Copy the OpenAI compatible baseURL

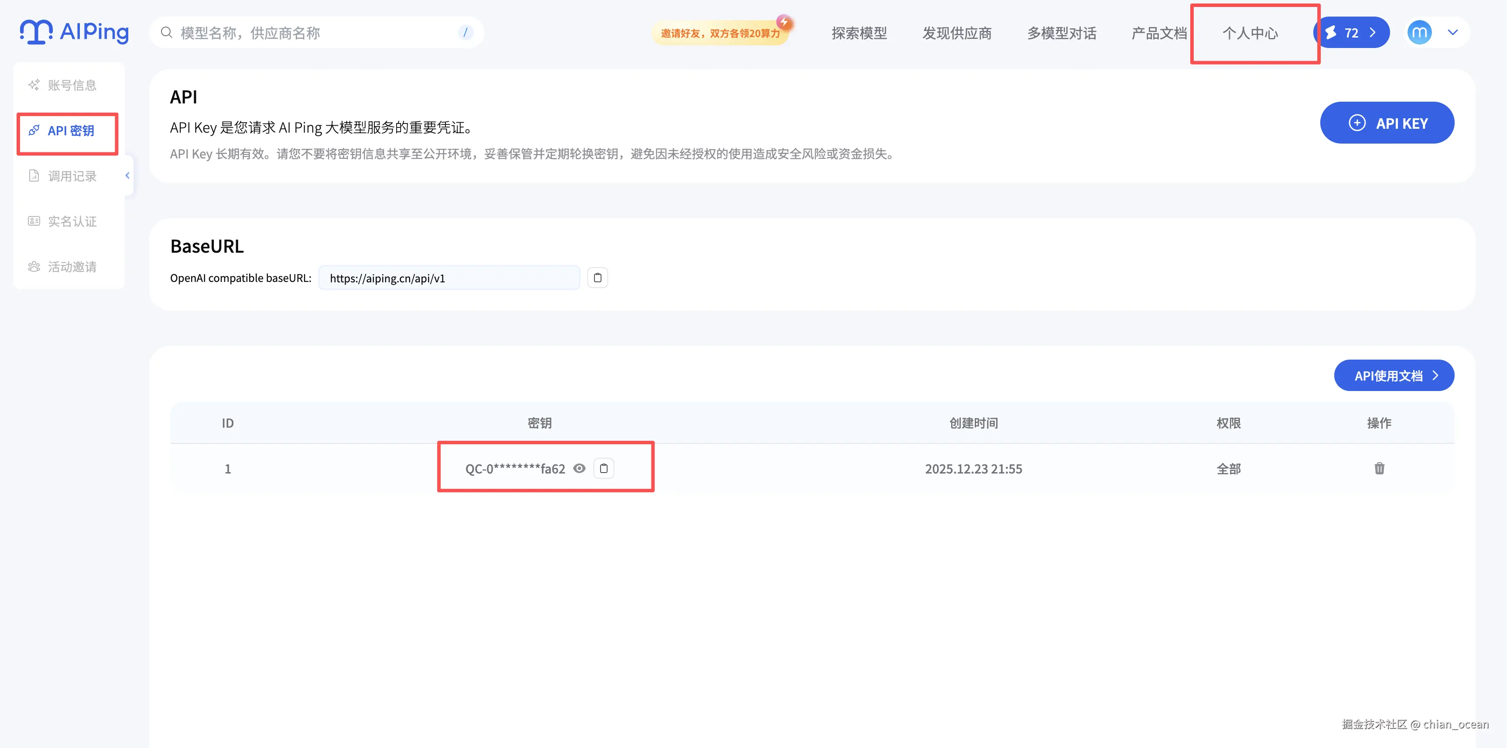[x=597, y=278]
